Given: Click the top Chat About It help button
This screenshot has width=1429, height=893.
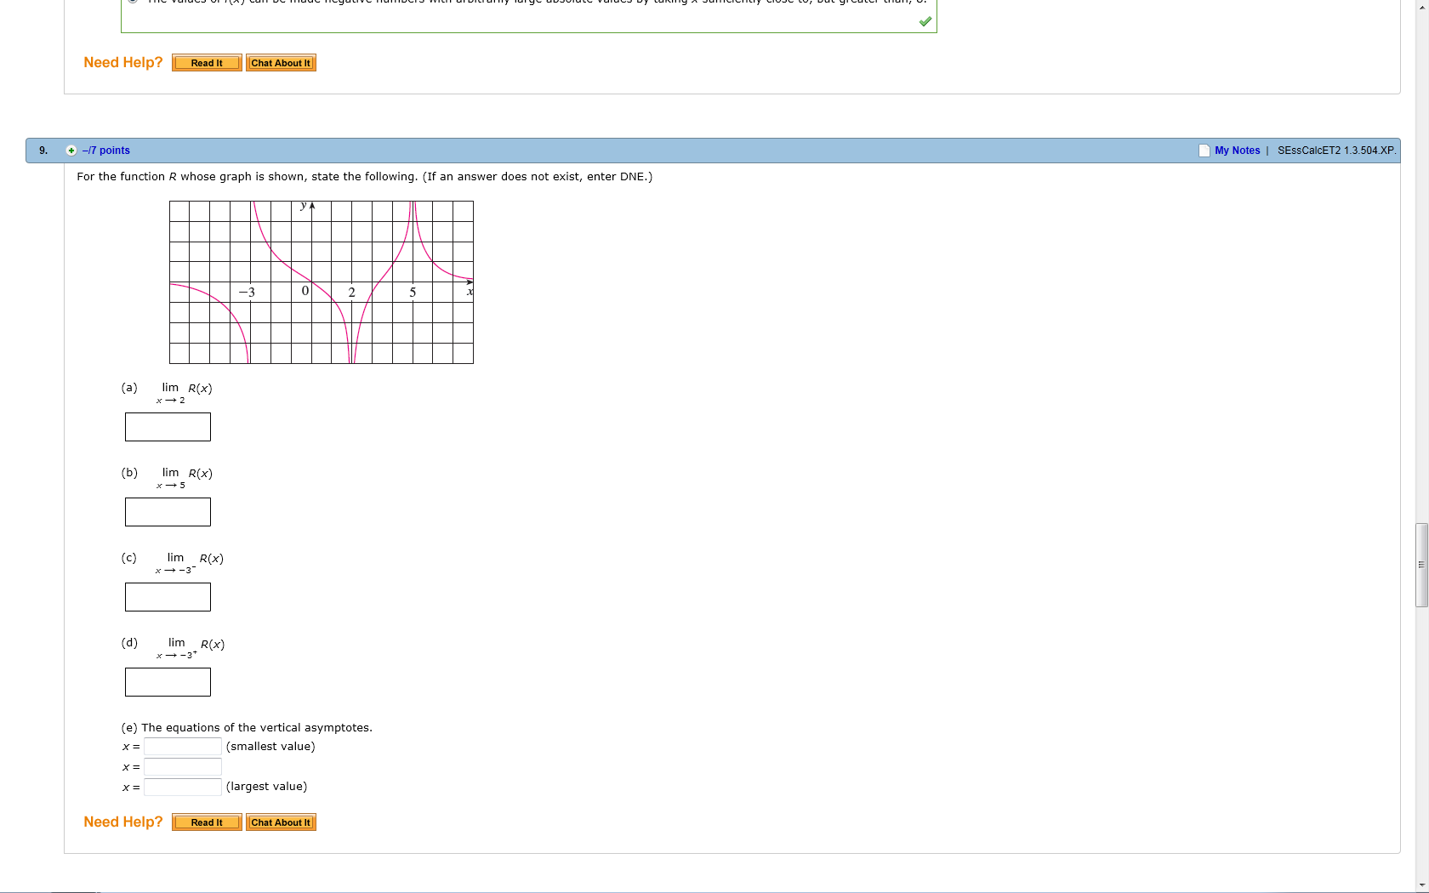Looking at the screenshot, I should (x=281, y=62).
